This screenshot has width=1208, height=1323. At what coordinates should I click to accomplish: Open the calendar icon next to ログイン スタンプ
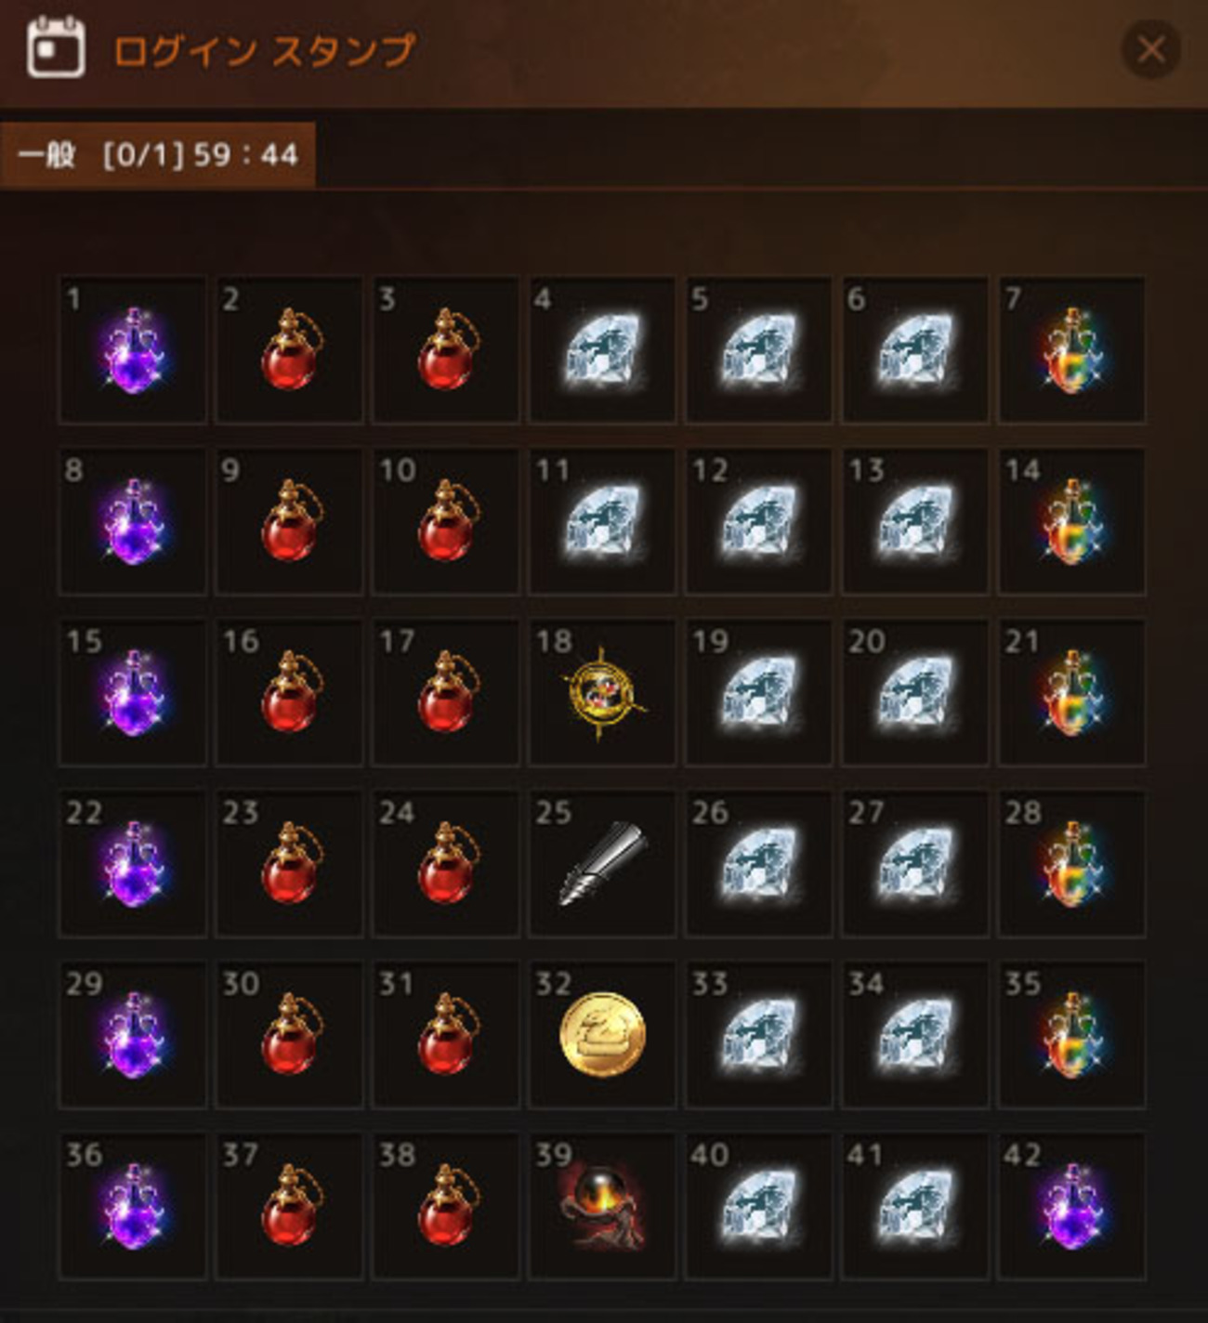pyautogui.click(x=56, y=47)
